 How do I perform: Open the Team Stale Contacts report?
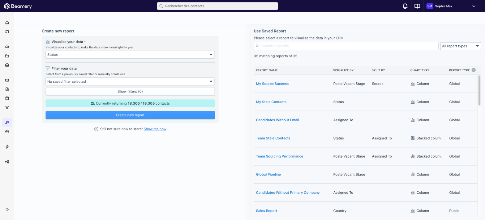pyautogui.click(x=273, y=138)
